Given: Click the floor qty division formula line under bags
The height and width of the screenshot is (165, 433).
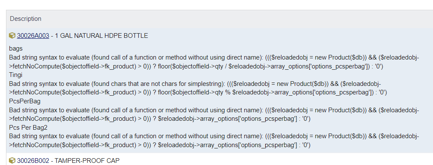Looking at the screenshot, I should (x=196, y=66).
